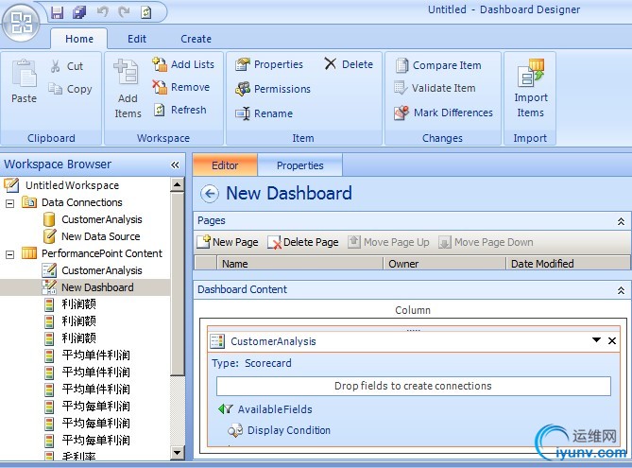Click the Undo arrow icon
632x468 pixels.
103,12
